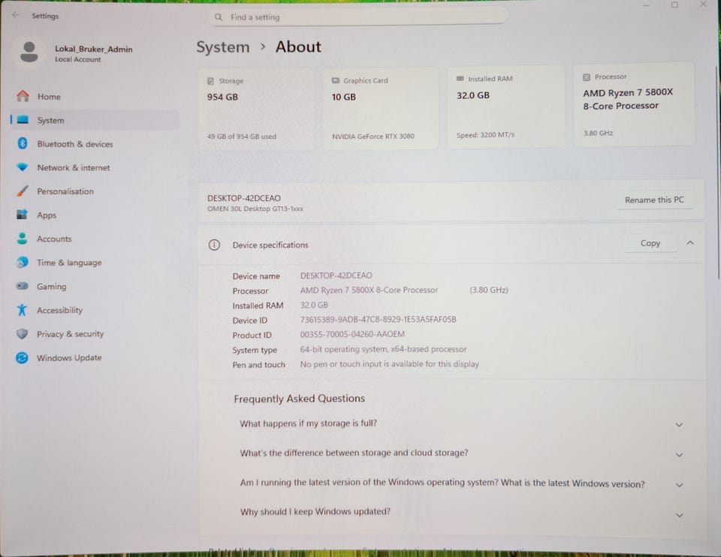Image resolution: width=721 pixels, height=557 pixels.
Task: Copy the device specifications
Action: pyautogui.click(x=650, y=242)
